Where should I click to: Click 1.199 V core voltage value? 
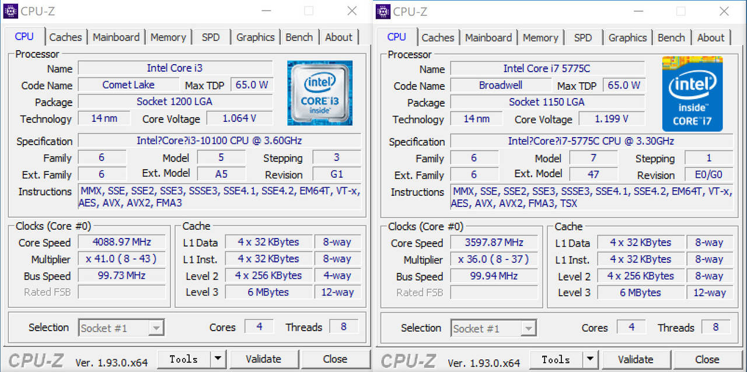[x=612, y=119]
